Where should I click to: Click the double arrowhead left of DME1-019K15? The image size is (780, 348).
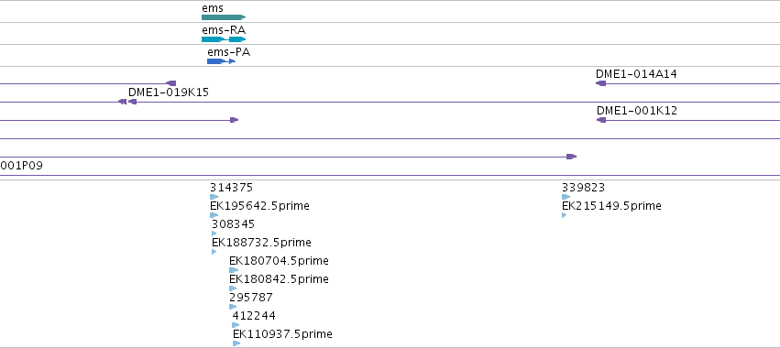tap(122, 102)
